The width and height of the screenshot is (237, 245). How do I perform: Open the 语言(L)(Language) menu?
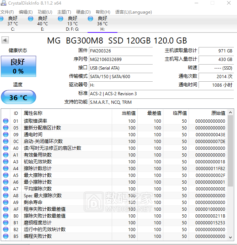[x=133, y=12]
